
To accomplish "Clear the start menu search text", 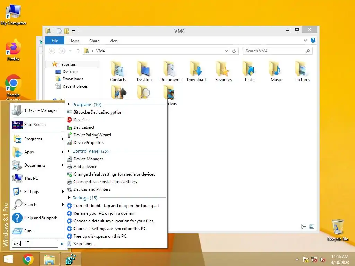I will pos(62,244).
